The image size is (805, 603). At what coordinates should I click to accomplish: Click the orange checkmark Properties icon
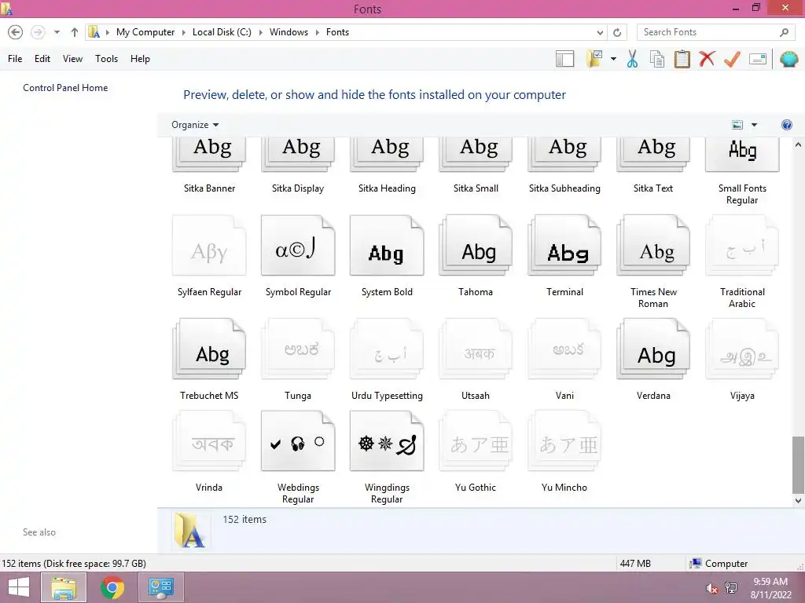pos(732,59)
